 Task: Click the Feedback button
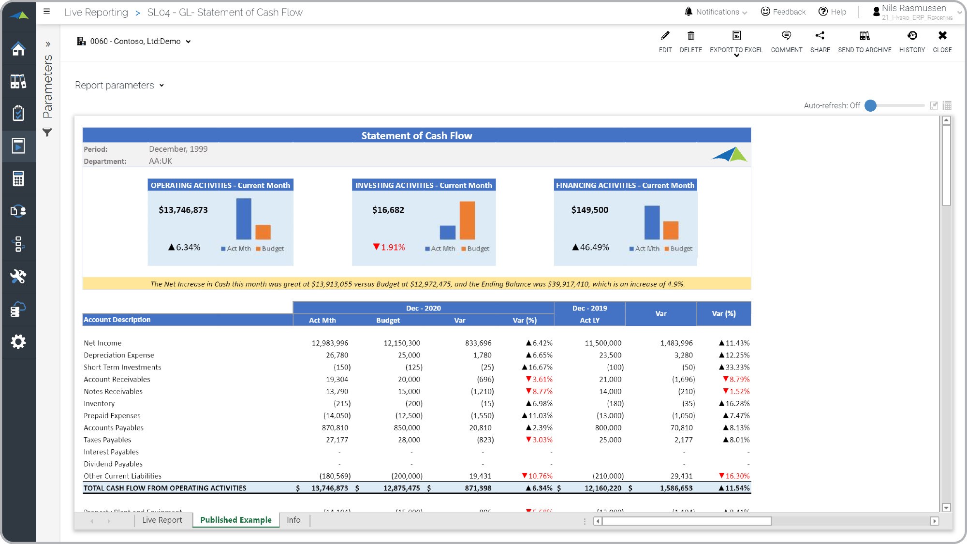[783, 12]
